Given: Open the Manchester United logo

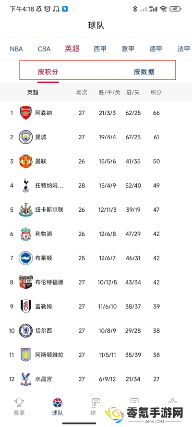Looking at the screenshot, I should [26, 161].
